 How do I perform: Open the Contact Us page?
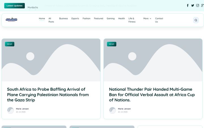tap(159, 20)
